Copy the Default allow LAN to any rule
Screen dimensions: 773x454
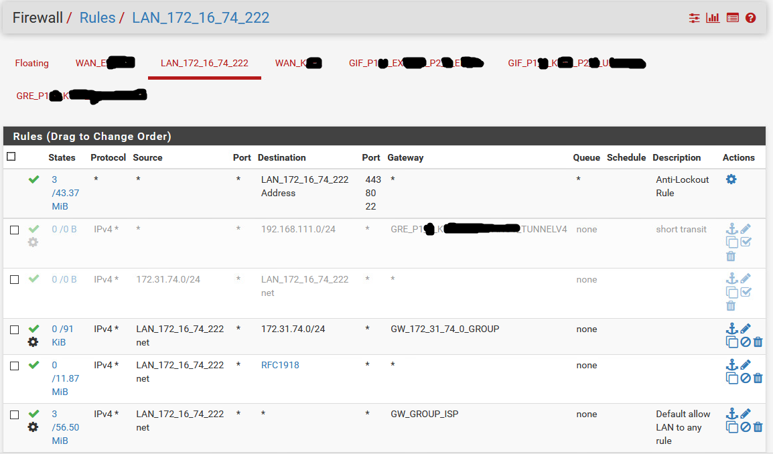(x=732, y=427)
